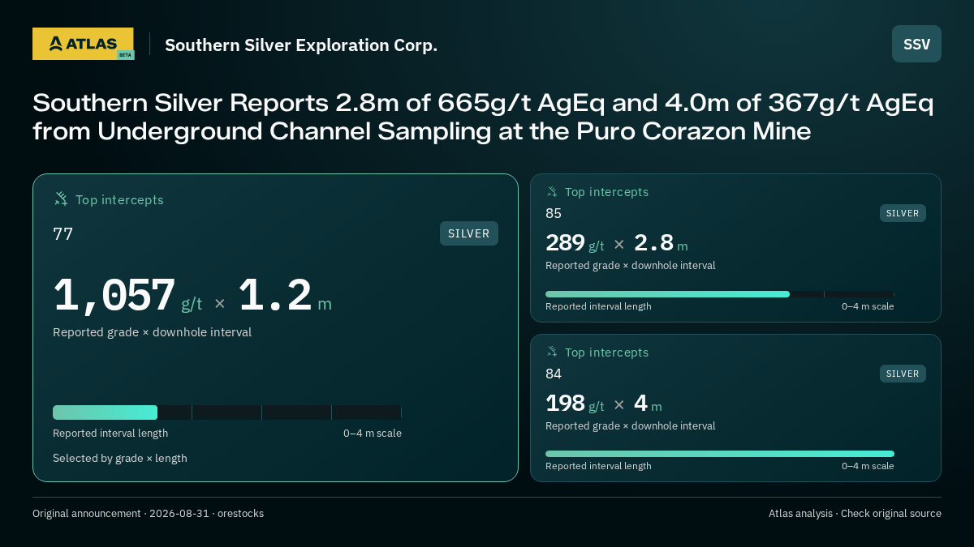Click hole number 85
The image size is (974, 547).
554,213
